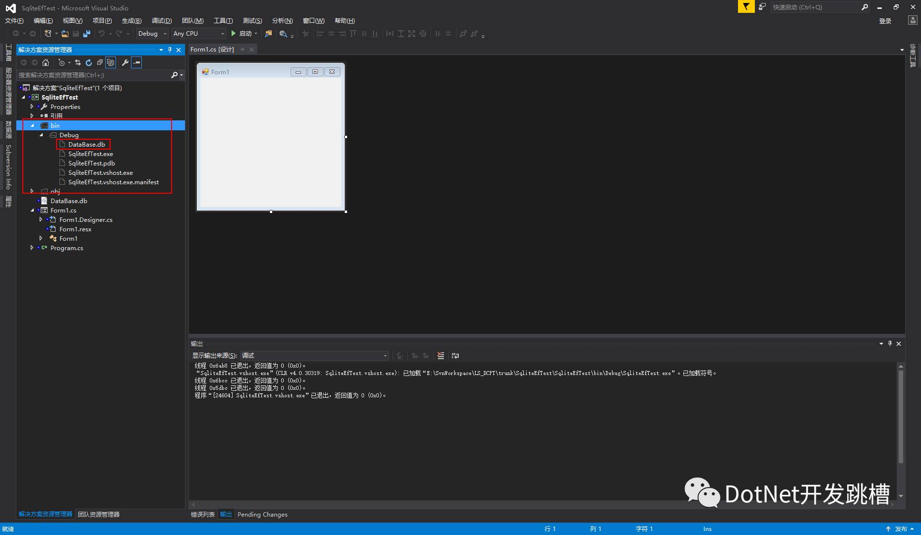Click the Open File toolbar icon
The image size is (921, 535).
click(65, 34)
